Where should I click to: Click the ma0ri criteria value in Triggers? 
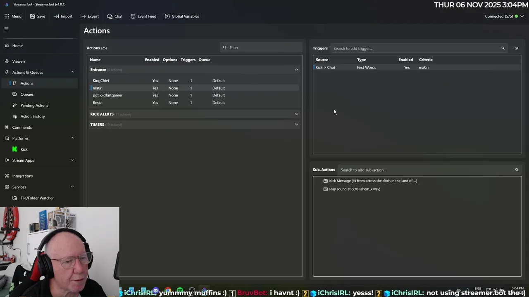point(424,67)
